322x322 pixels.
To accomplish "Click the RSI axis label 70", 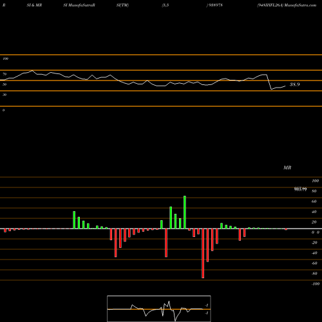I will point(5,74).
